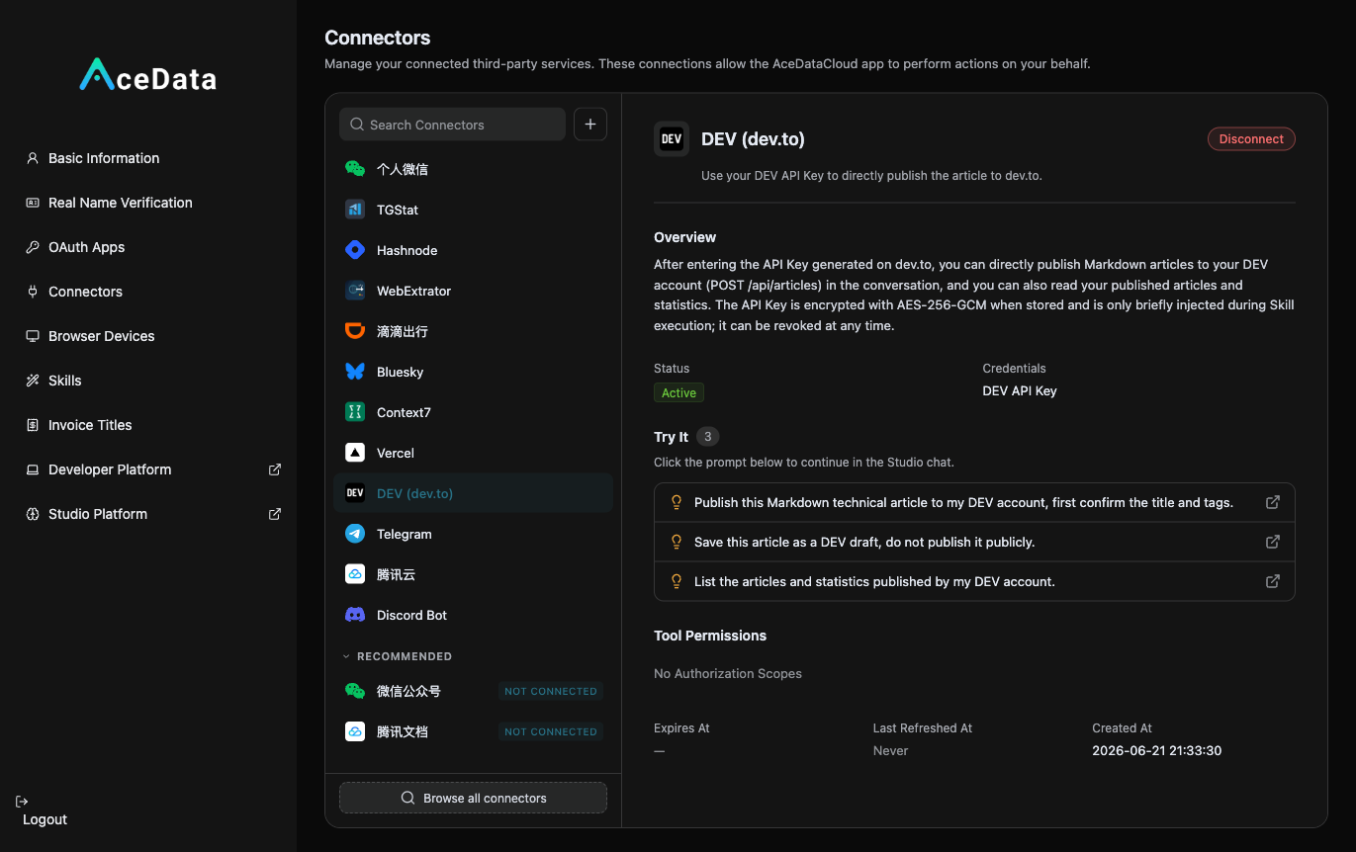Screen dimensions: 1356x852
Task: Click the search magnifier icon in search field
Action: tap(357, 125)
